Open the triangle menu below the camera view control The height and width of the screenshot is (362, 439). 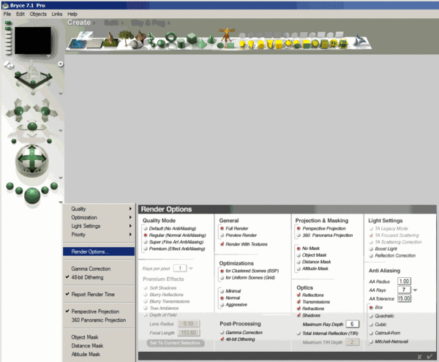(x=61, y=94)
